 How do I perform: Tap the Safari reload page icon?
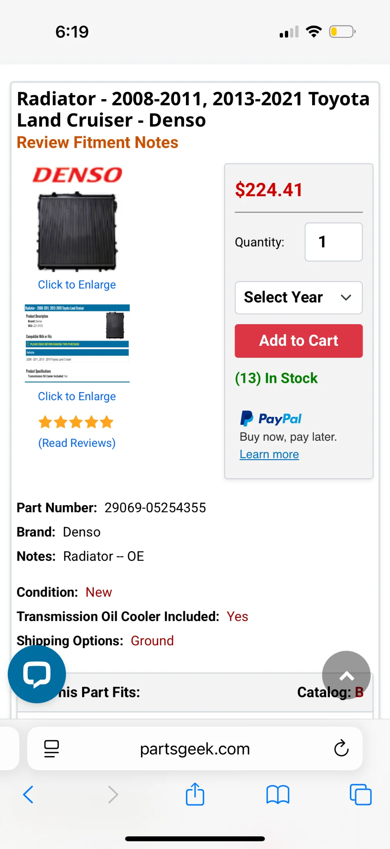(341, 748)
